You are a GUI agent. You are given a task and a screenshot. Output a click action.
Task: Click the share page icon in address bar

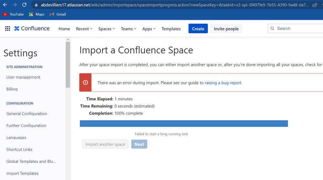(315, 5)
